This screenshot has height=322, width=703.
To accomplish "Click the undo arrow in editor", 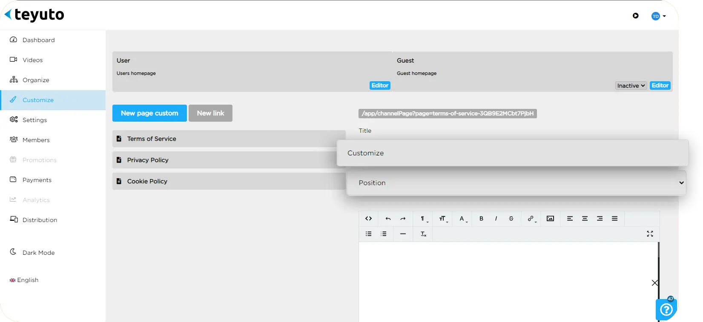I will pos(388,219).
